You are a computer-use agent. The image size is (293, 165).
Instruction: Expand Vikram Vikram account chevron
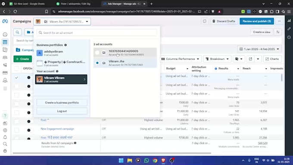pyautogui.click(x=84, y=79)
